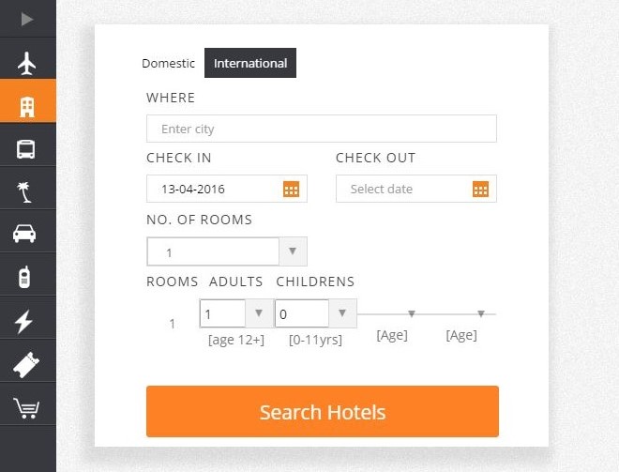
Task: Open the Tickets icon in sidebar
Action: [x=26, y=365]
